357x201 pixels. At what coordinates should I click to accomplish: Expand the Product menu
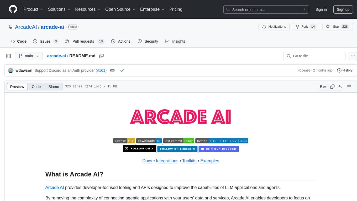[x=33, y=9]
